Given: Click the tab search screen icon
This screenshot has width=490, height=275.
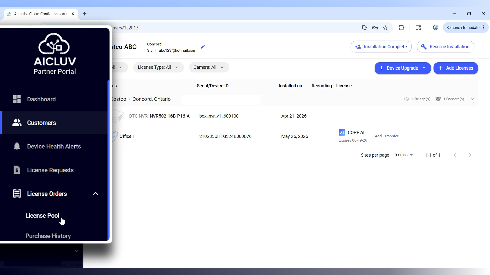Looking at the screenshot, I should coord(418,28).
